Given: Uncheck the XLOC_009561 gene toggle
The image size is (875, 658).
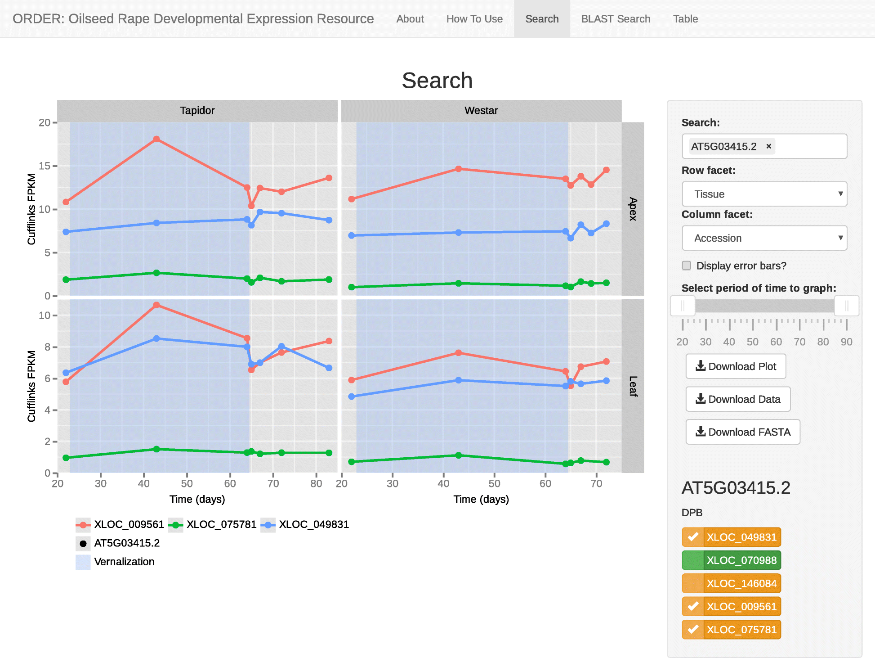Looking at the screenshot, I should point(693,606).
